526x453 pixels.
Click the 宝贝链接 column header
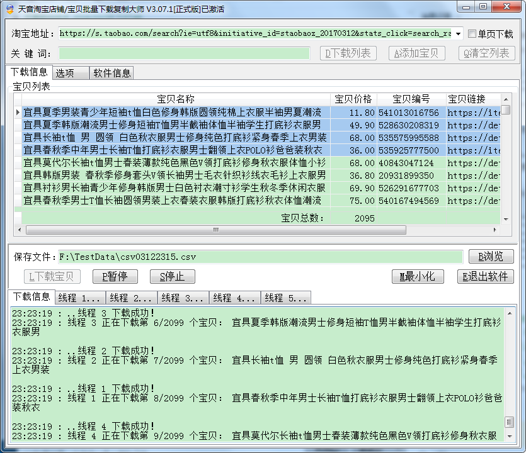click(473, 99)
